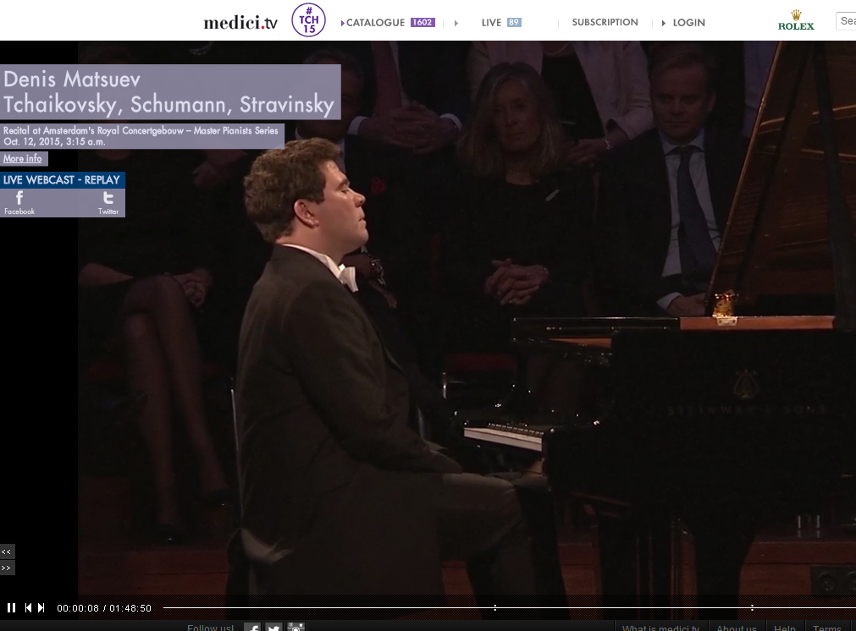Viewport: 856px width, 631px height.
Task: Collapse overlay with the << arrows
Action: (x=7, y=551)
